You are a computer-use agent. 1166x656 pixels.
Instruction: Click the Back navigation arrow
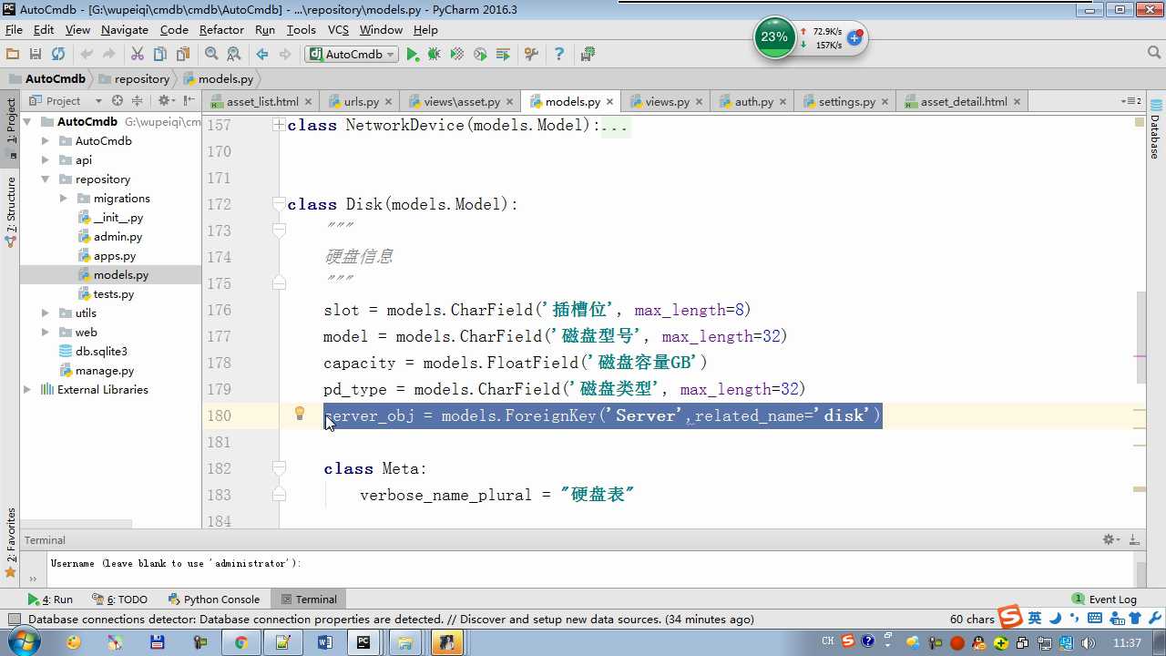coord(263,55)
